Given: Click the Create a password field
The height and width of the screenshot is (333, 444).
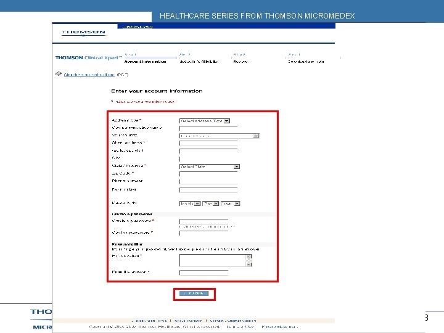Looking at the screenshot, I should [204, 221].
